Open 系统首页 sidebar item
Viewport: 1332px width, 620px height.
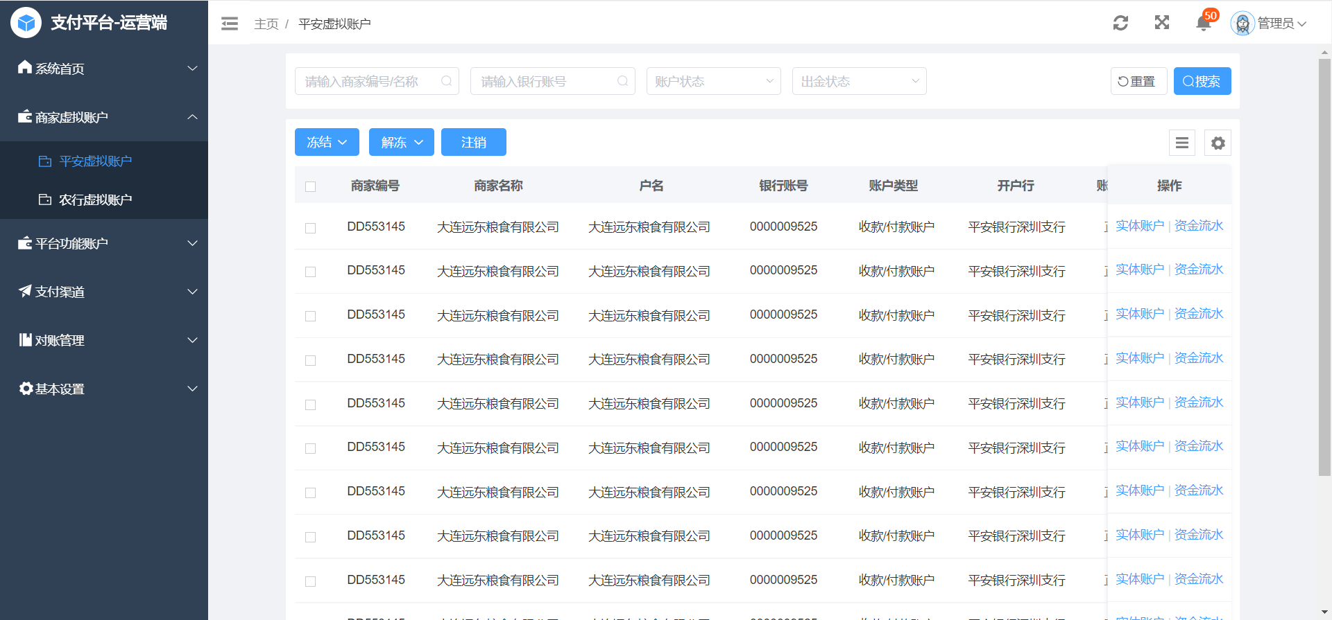[104, 68]
